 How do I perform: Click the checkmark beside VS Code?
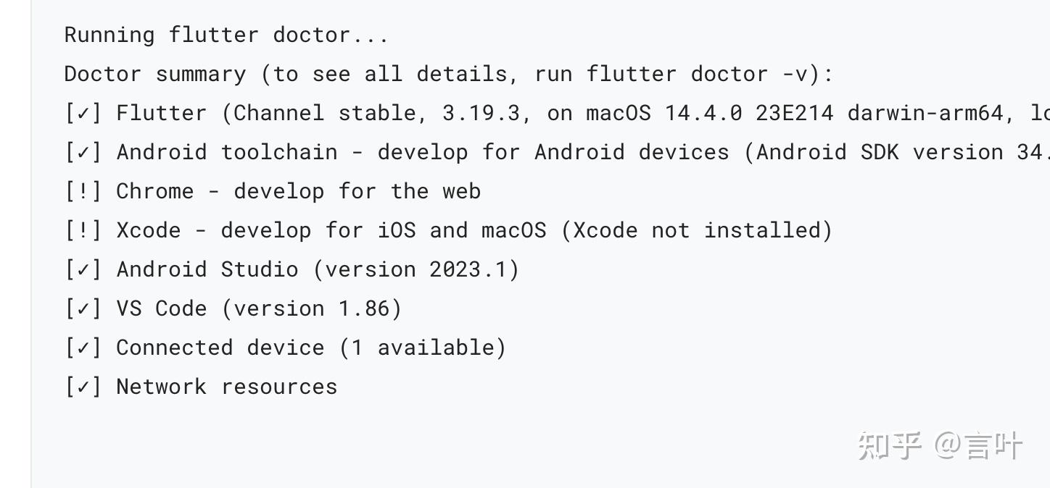(x=83, y=309)
